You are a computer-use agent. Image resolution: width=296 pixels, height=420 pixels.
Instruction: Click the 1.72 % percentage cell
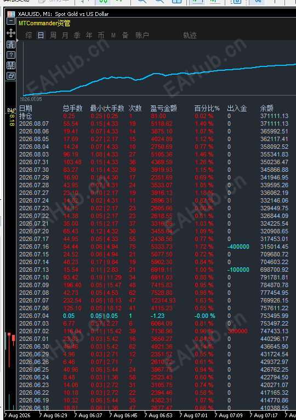click(x=204, y=247)
